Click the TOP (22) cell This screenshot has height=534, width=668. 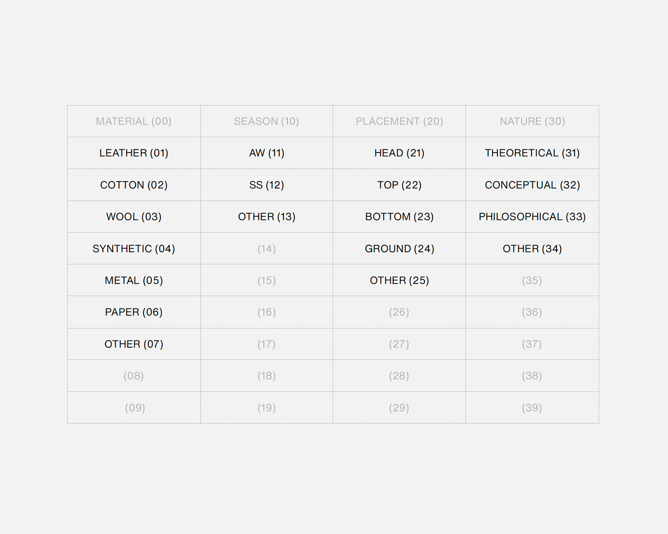click(x=399, y=185)
